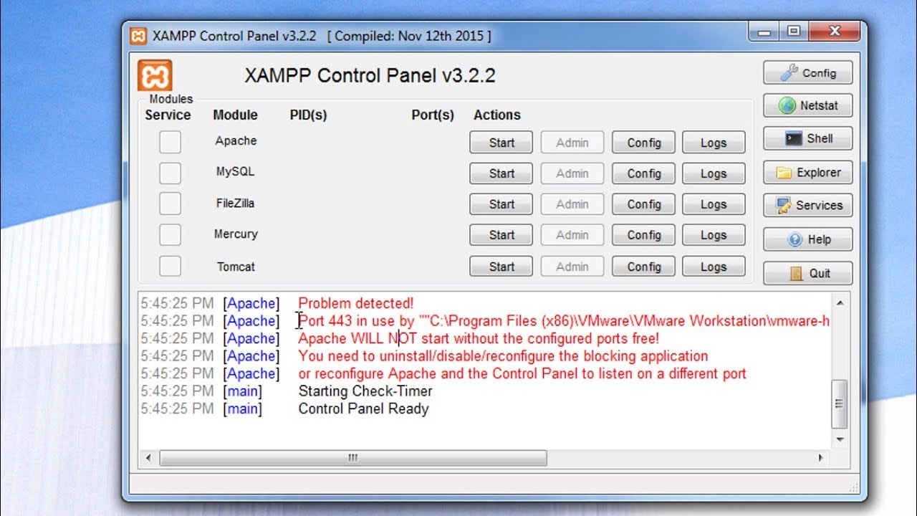917x516 pixels.
Task: Click "Starting Check-Timer" log line
Action: [365, 391]
